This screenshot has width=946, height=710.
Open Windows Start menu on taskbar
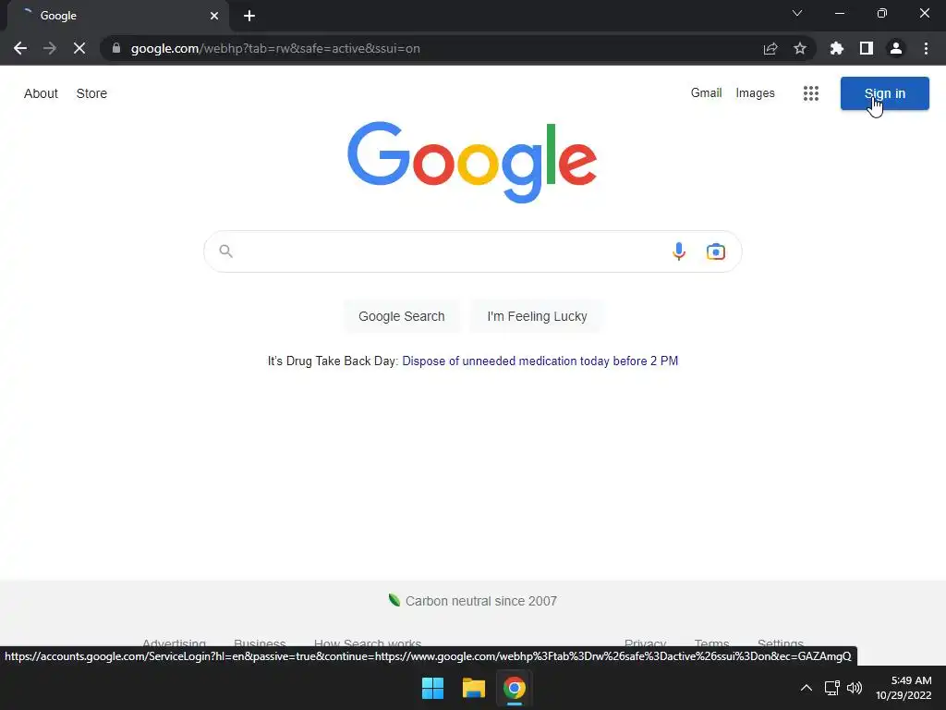point(432,688)
